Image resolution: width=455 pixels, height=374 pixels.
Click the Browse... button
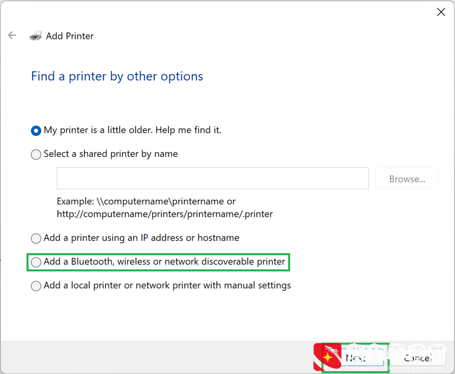click(x=407, y=179)
